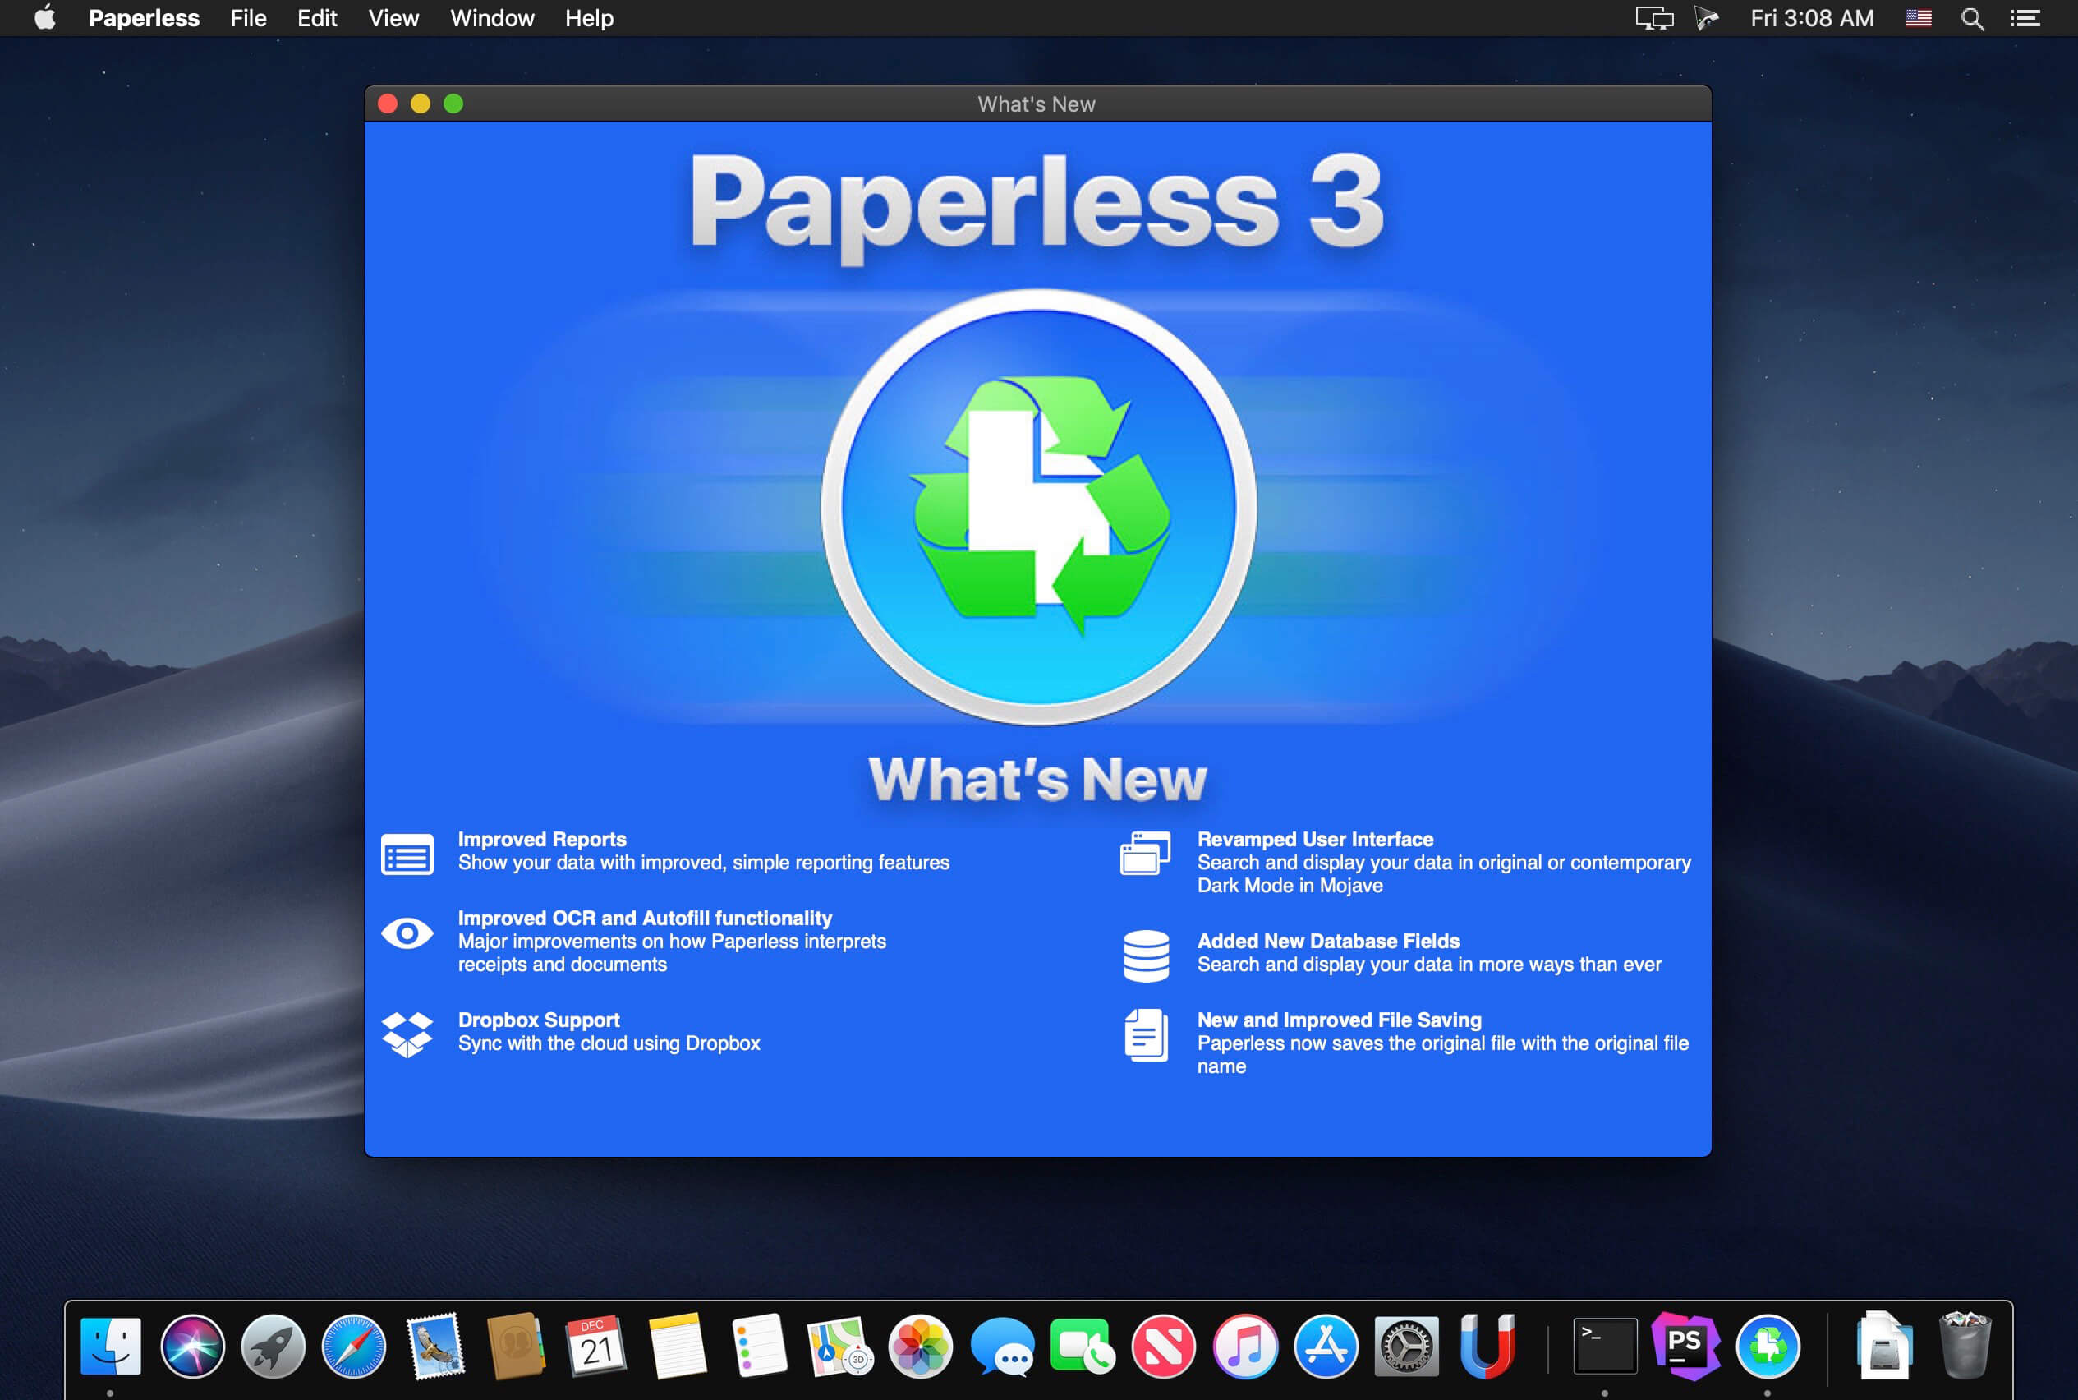Switch to Paperless in the Dock
Screen dimensions: 2078x1400
point(1768,1346)
